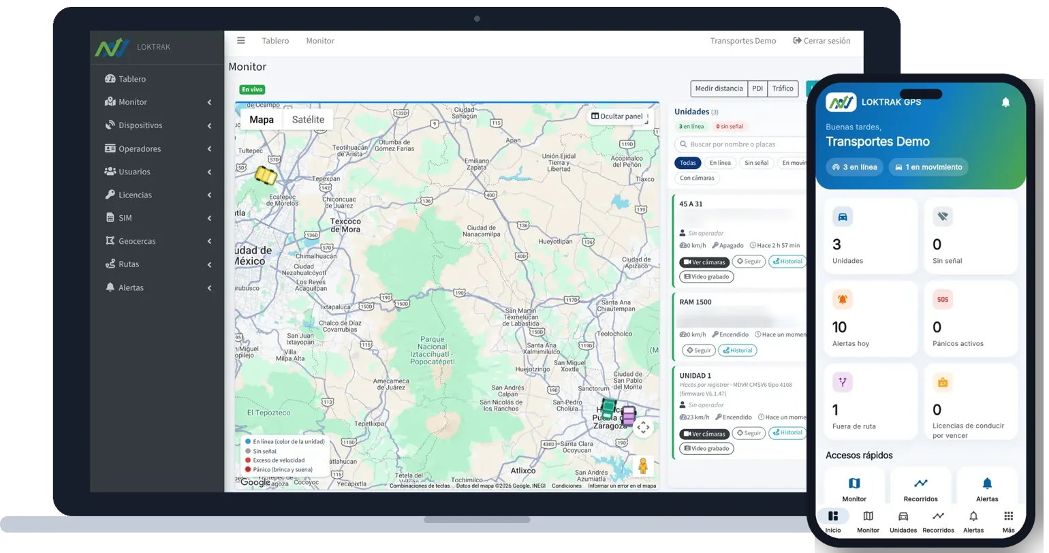Click the map pan control with four arrows
This screenshot has width=1049, height=553.
pos(643,428)
